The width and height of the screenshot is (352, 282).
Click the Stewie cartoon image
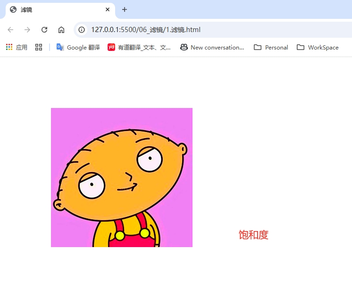point(122,177)
